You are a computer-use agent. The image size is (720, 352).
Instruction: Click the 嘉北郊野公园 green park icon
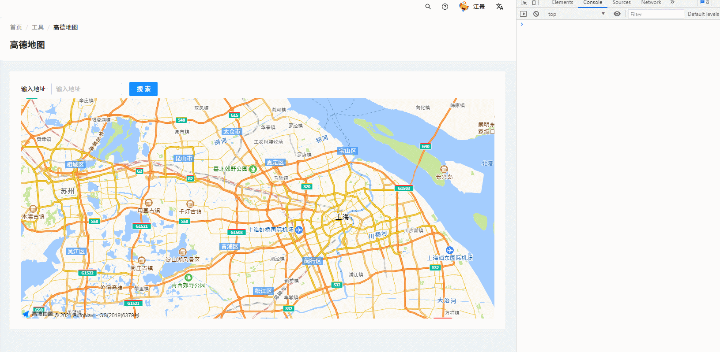pos(253,169)
